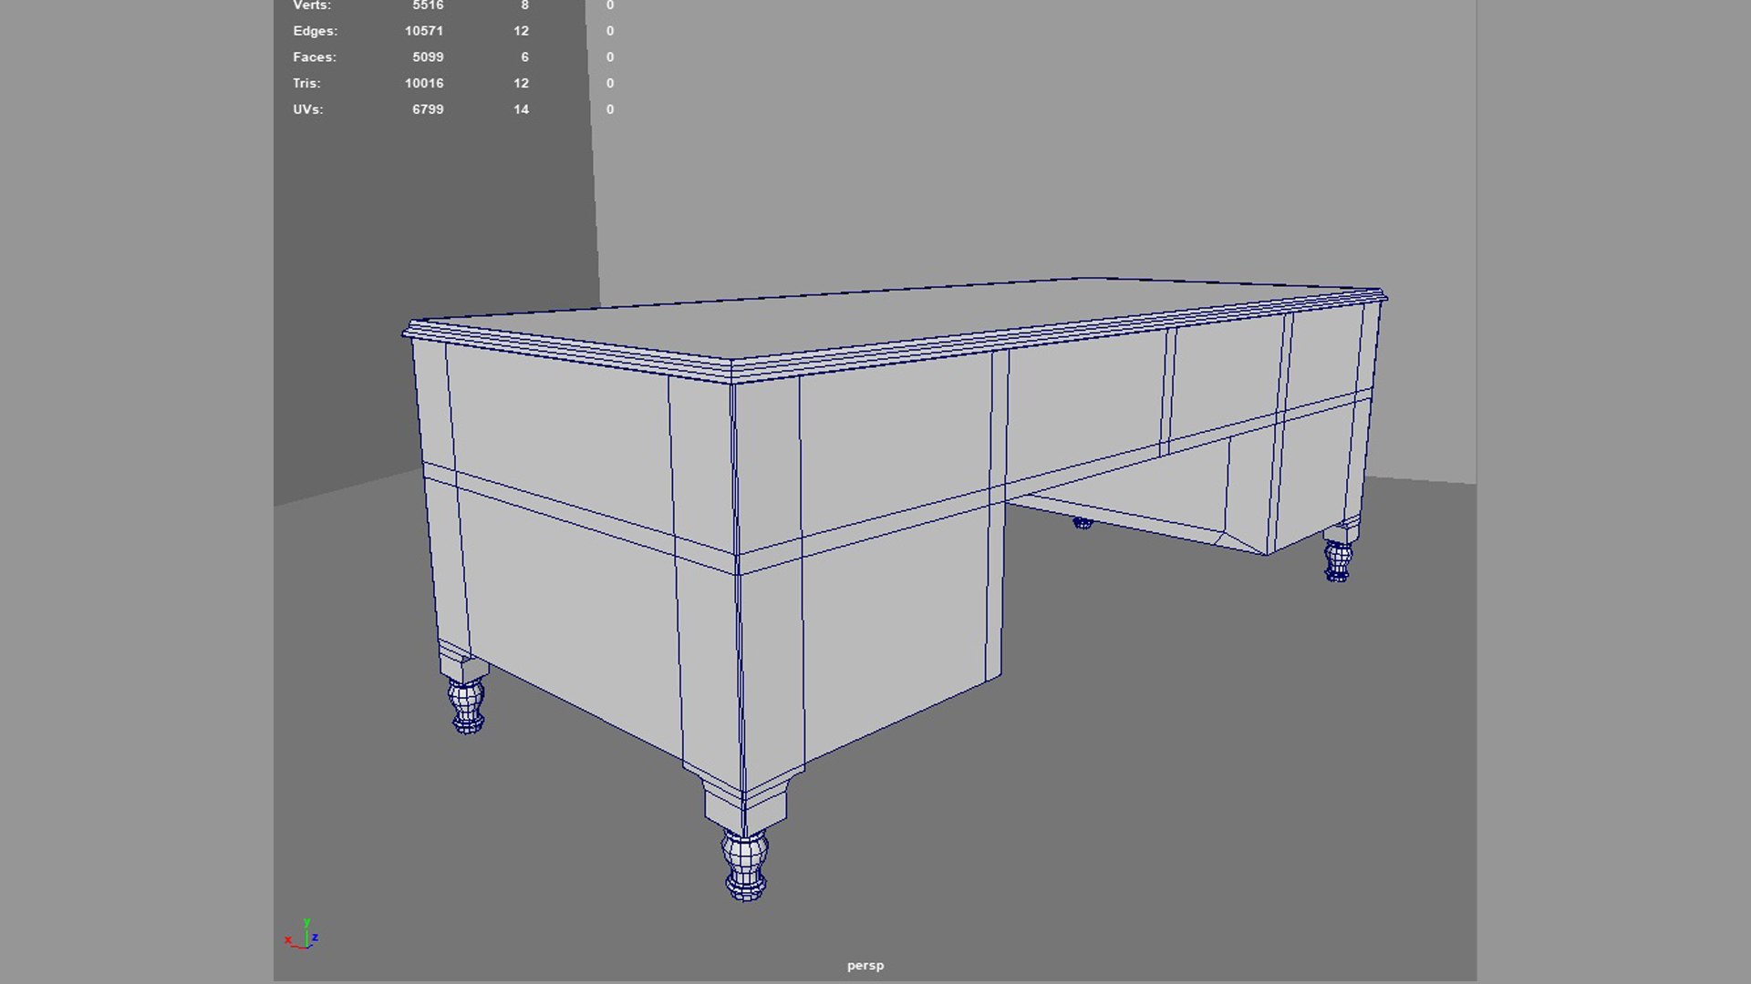
Task: Select the Tris label in heads-up display
Action: [x=306, y=83]
